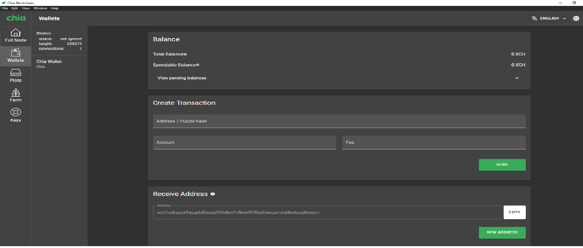Open the Help menu
This screenshot has height=248, width=583.
[x=55, y=8]
